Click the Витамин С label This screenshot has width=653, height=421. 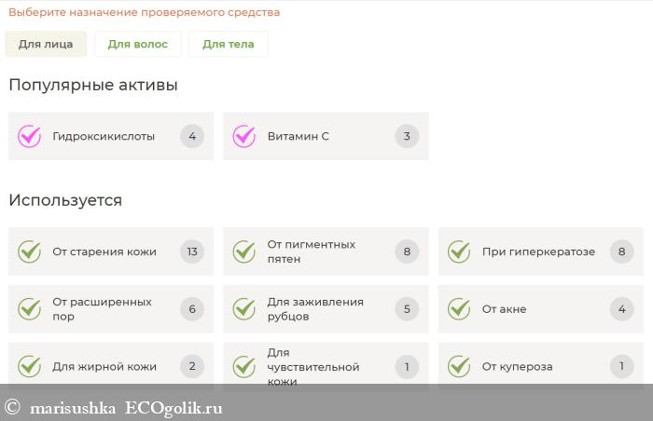point(298,136)
